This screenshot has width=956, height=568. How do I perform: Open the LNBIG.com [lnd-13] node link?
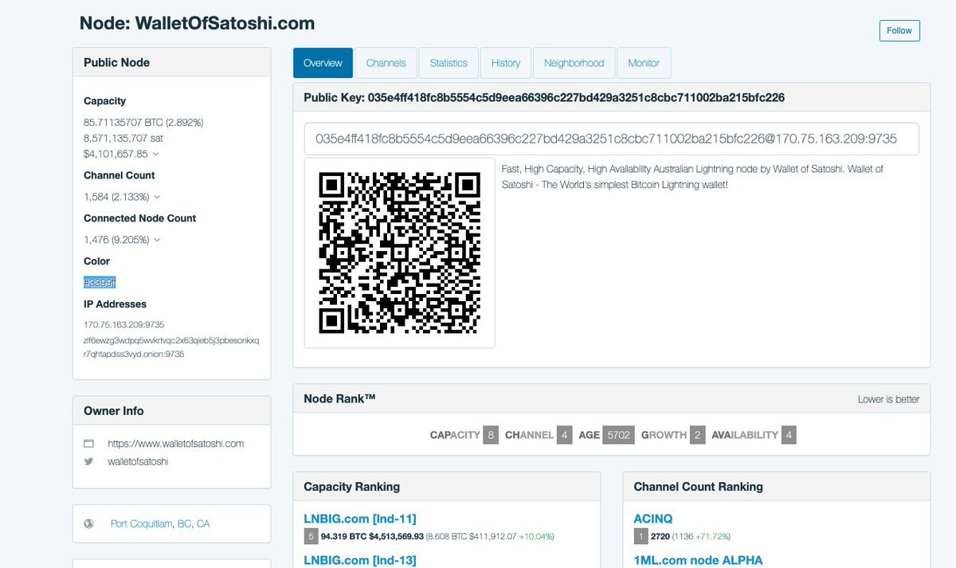(360, 560)
